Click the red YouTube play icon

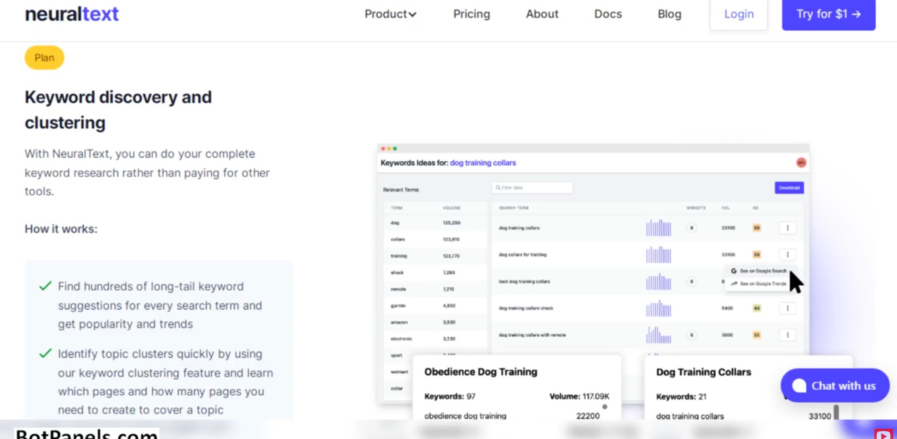[883, 434]
